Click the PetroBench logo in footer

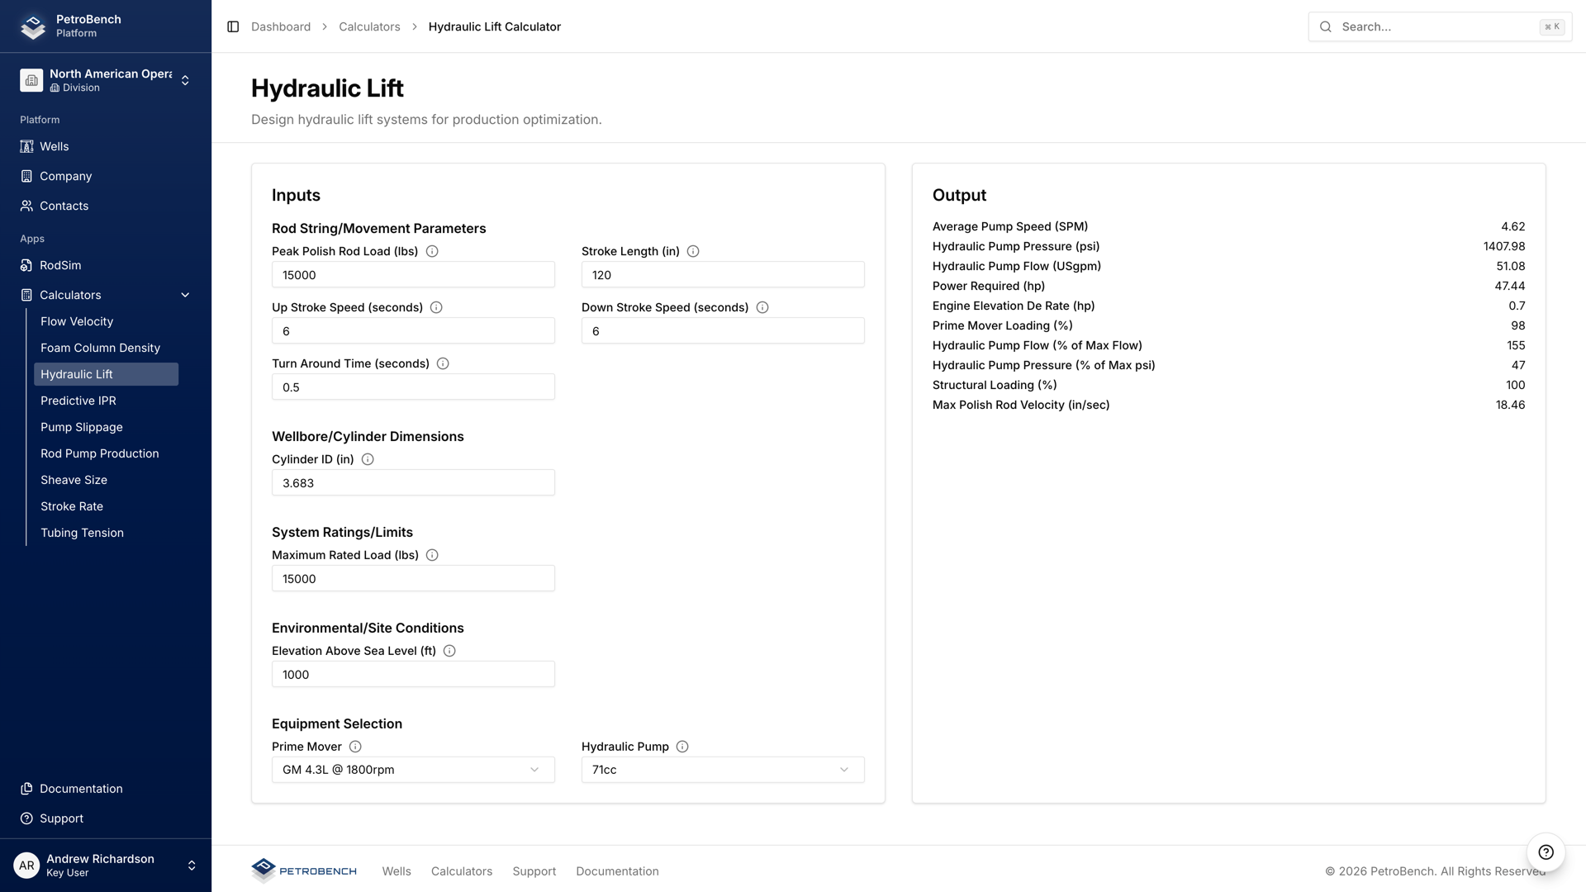click(x=303, y=871)
